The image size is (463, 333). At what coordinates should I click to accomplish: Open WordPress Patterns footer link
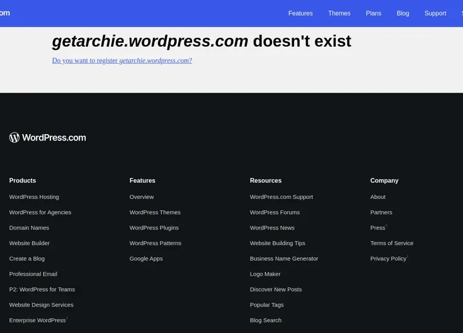155,243
